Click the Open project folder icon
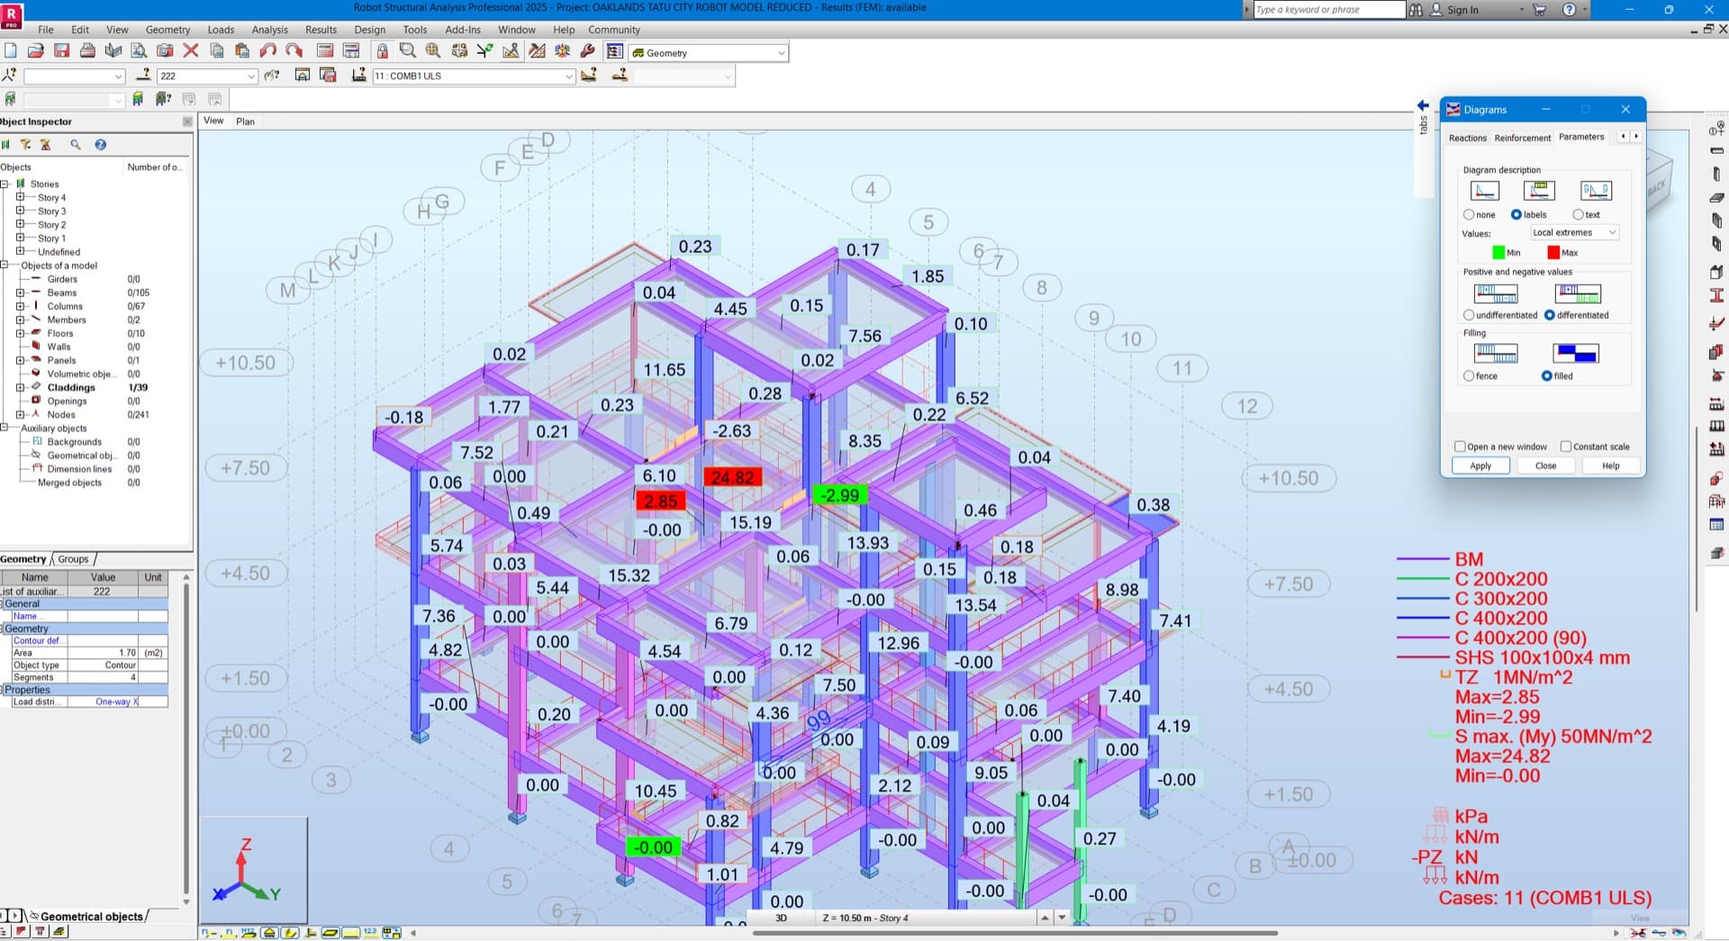This screenshot has height=941, width=1729. pyautogui.click(x=36, y=51)
